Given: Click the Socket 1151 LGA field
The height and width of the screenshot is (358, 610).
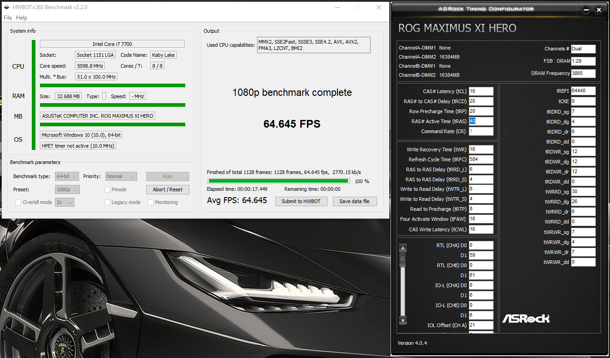Looking at the screenshot, I should (x=96, y=55).
